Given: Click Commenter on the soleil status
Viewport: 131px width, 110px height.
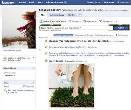Looking at the screenshot, I should click(120, 41).
